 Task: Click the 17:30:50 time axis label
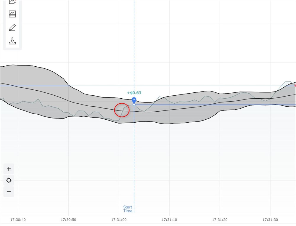pos(68,220)
